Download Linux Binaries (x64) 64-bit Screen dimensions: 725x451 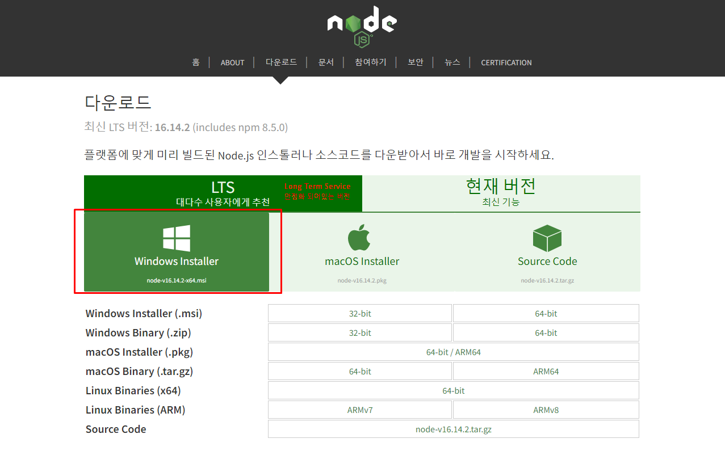(454, 390)
